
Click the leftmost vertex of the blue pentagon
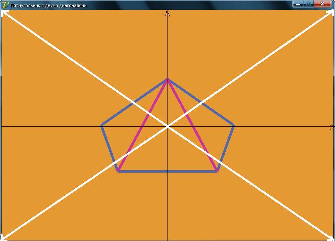coord(102,125)
